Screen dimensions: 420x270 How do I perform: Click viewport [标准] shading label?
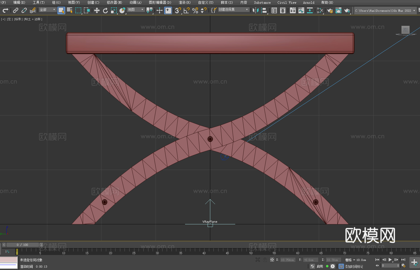(18, 19)
